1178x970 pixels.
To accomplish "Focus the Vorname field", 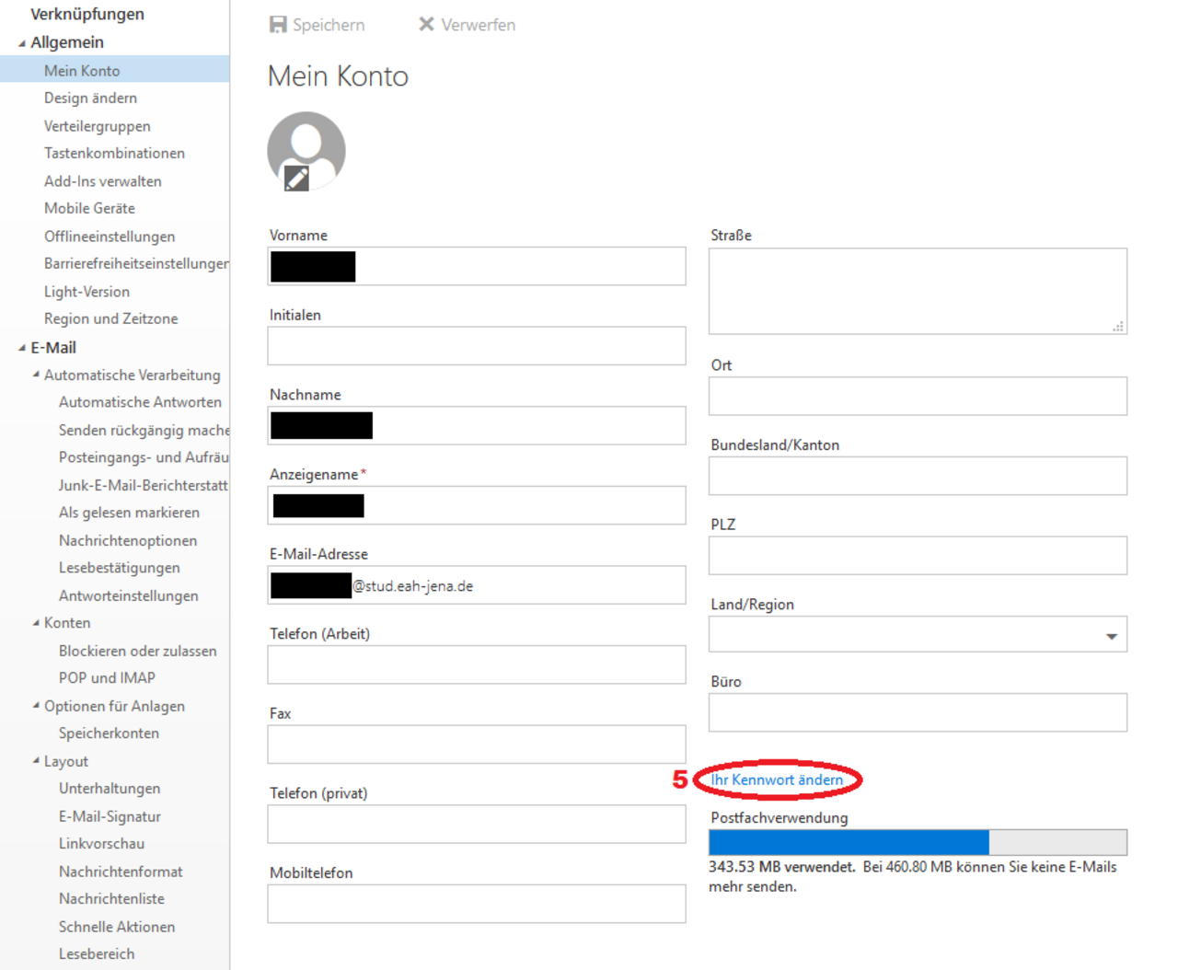I will [x=477, y=266].
